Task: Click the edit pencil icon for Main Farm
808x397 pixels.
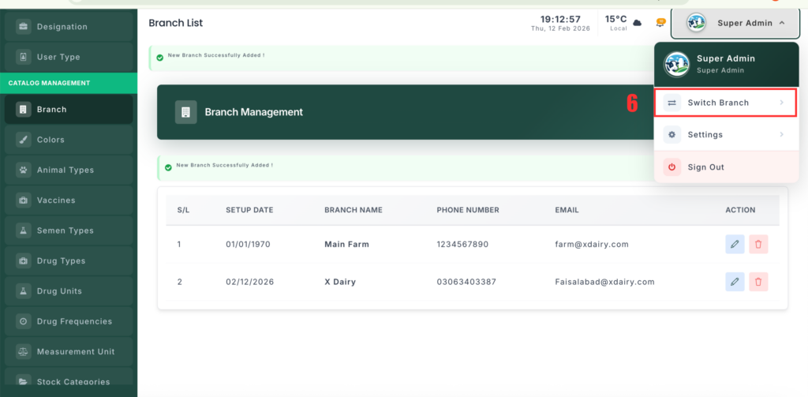Action: pyautogui.click(x=735, y=244)
